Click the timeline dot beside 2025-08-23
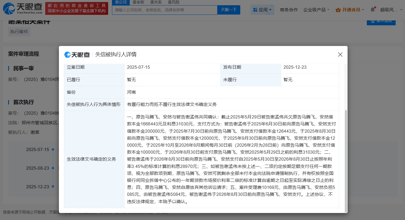Screen dimensions: 405x220 [x=53, y=168]
